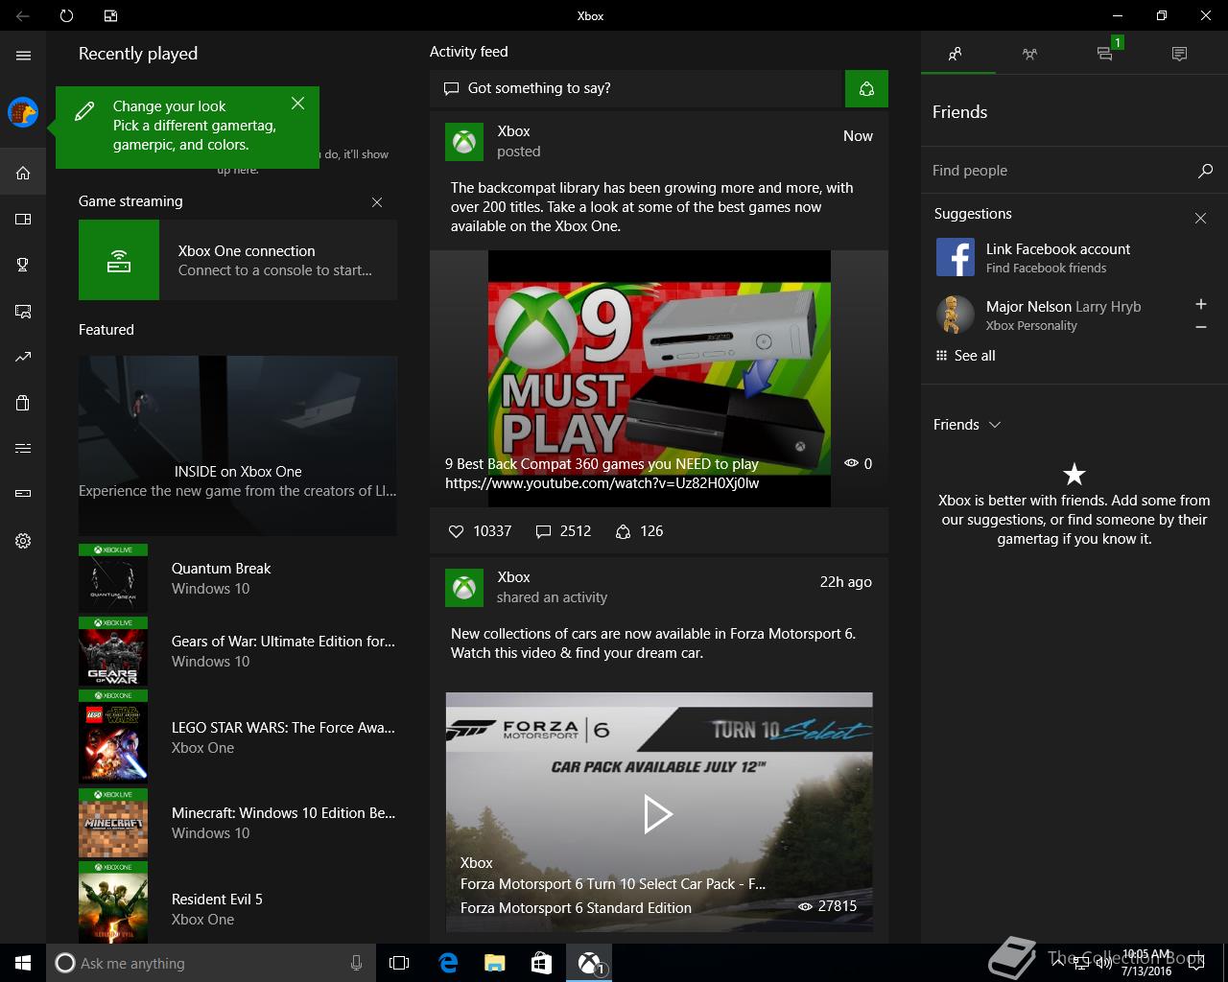Switch to the Parties tab
The height and width of the screenshot is (982, 1228).
1029,54
